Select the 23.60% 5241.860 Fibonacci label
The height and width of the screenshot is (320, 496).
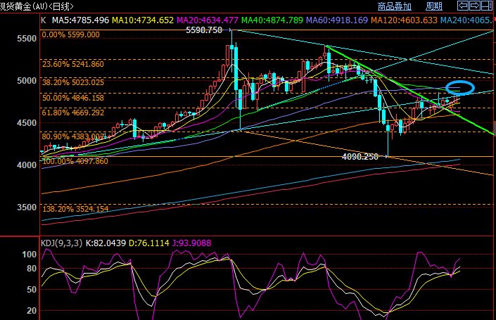pyautogui.click(x=73, y=64)
